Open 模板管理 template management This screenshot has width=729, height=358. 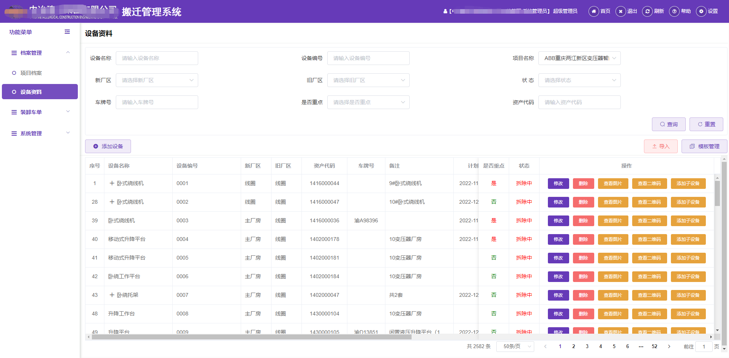(704, 146)
